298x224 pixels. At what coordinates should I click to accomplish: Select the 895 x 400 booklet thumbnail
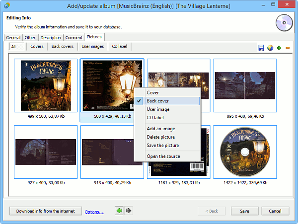point(245,85)
